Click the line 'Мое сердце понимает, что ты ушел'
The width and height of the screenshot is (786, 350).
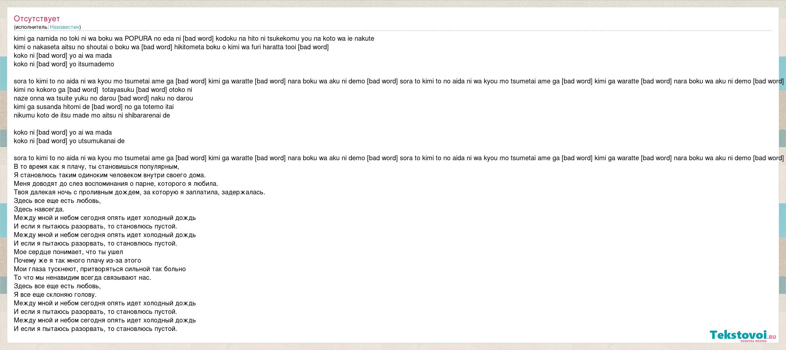[x=68, y=252]
